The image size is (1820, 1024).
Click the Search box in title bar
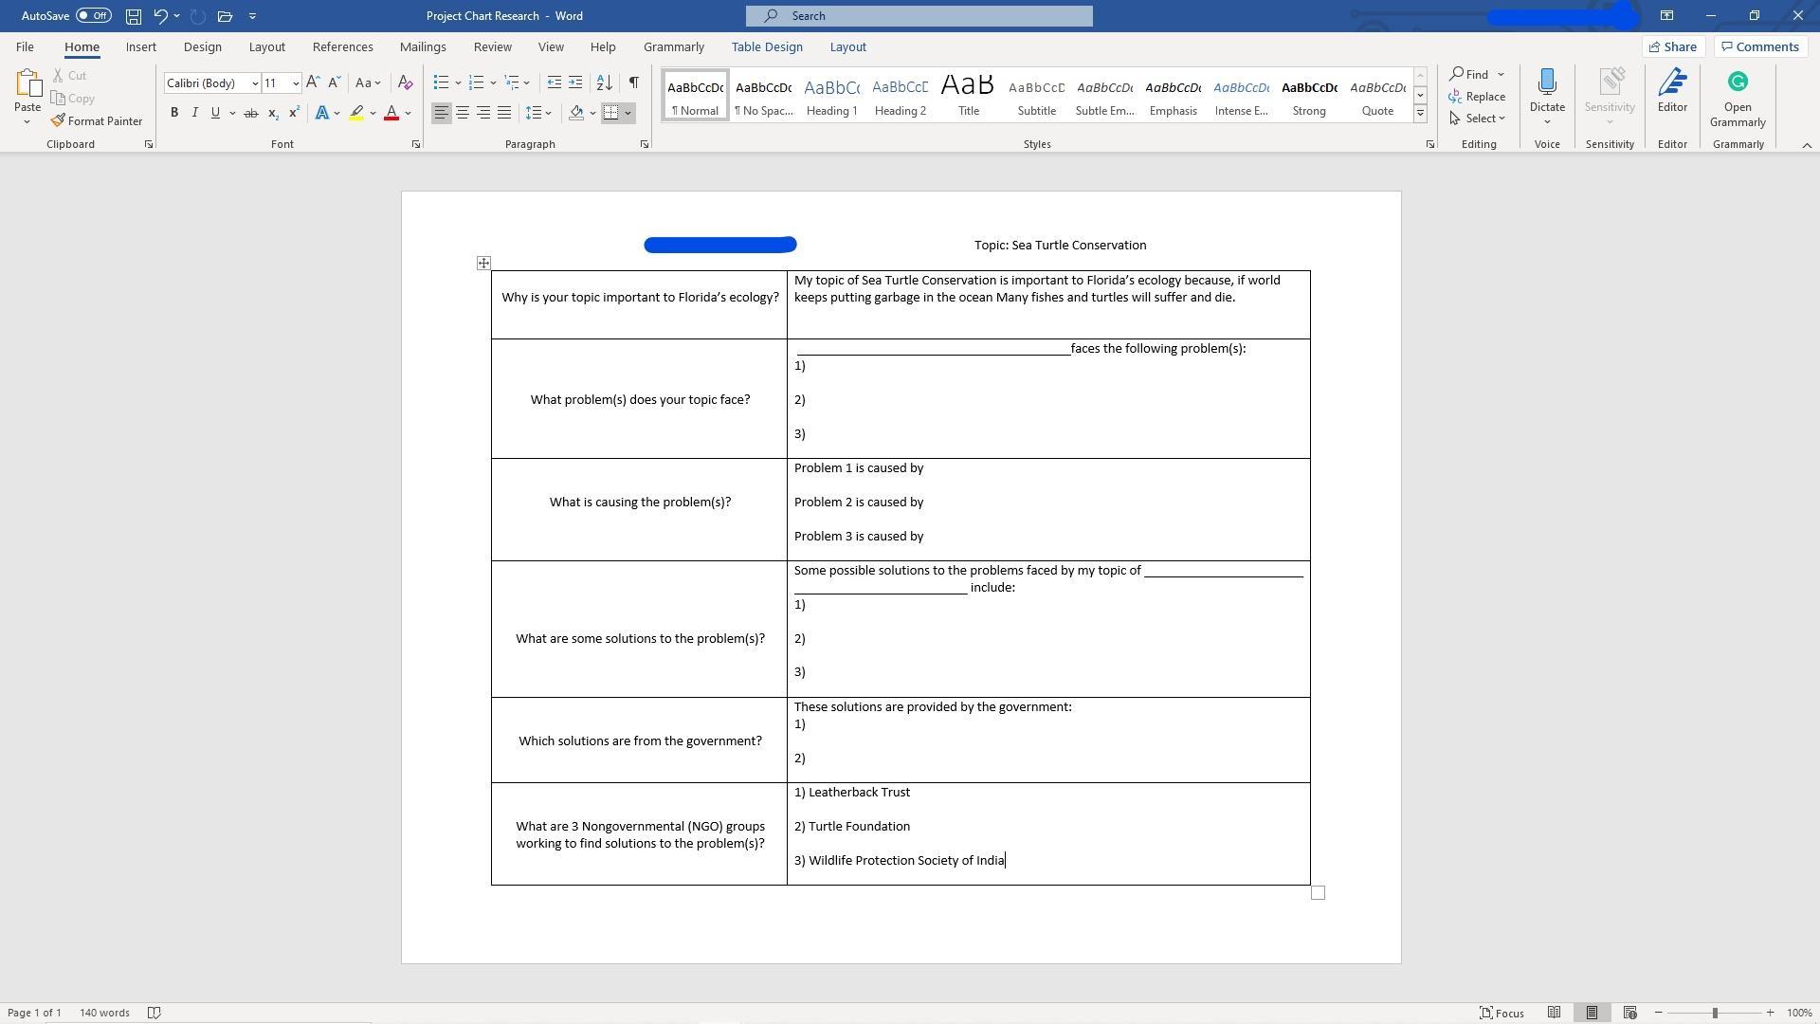pyautogui.click(x=919, y=15)
